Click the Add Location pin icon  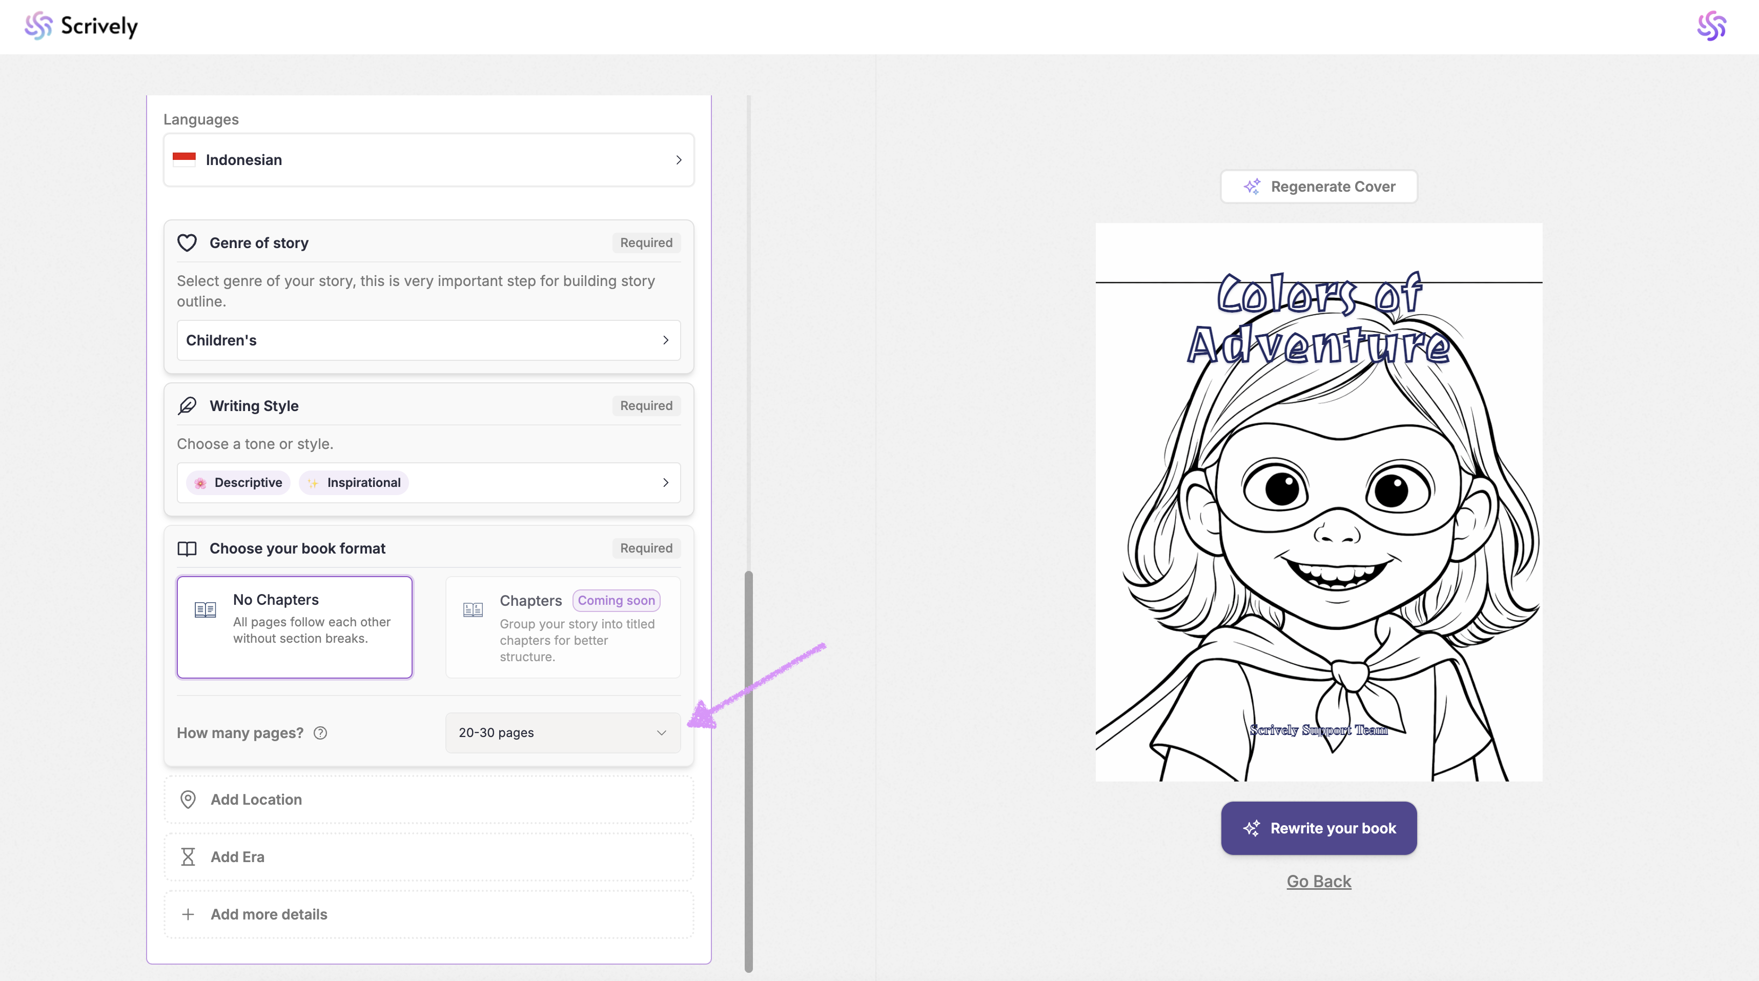tap(188, 800)
